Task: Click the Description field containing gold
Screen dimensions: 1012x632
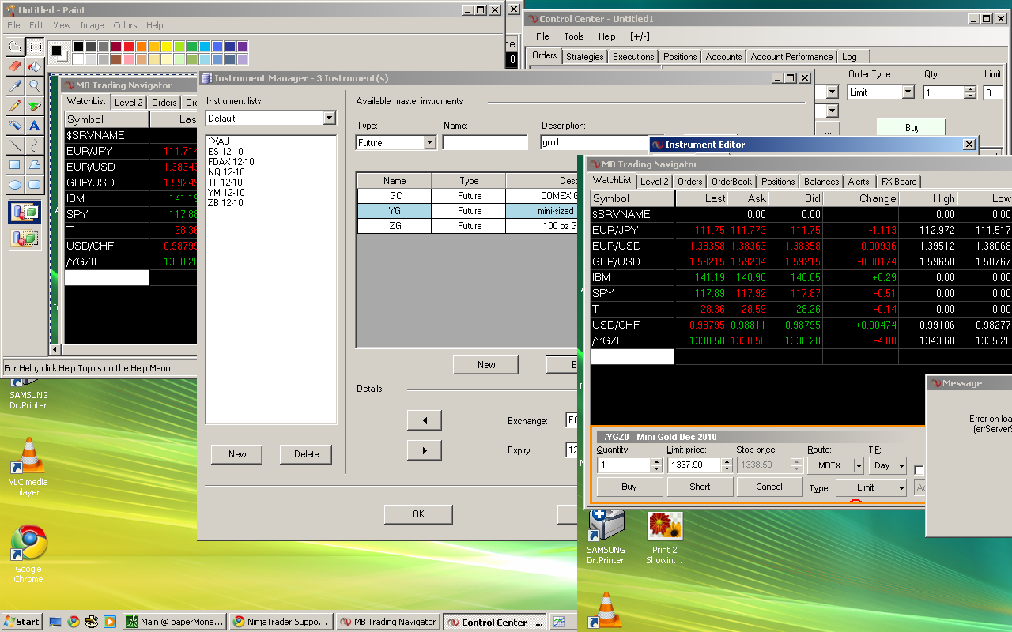Action: tap(594, 143)
